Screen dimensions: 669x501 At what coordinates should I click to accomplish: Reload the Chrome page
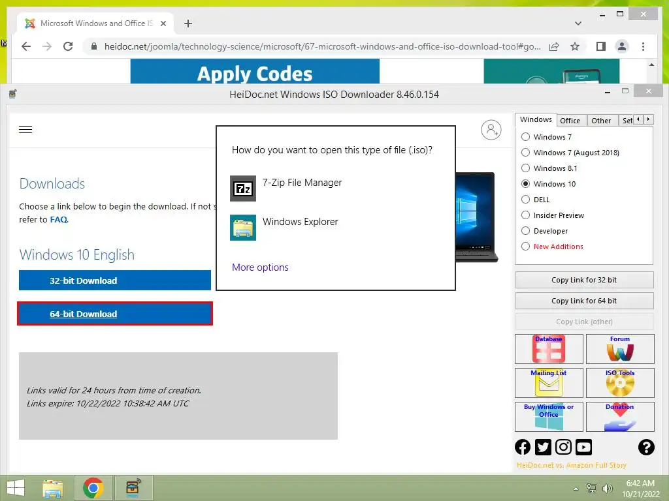(x=68, y=46)
